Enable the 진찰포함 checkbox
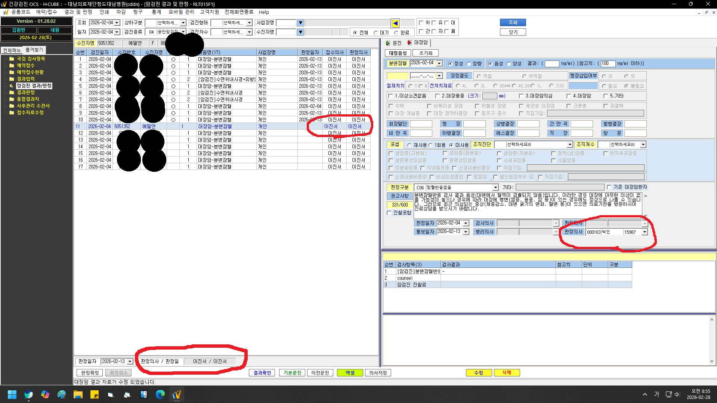This screenshot has width=717, height=403. 389,213
